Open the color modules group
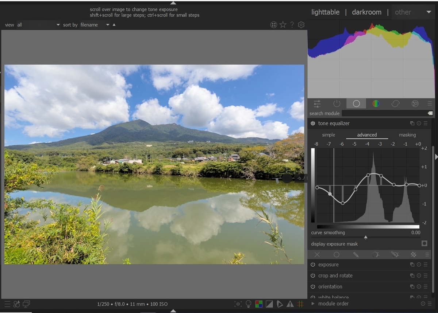 point(376,104)
